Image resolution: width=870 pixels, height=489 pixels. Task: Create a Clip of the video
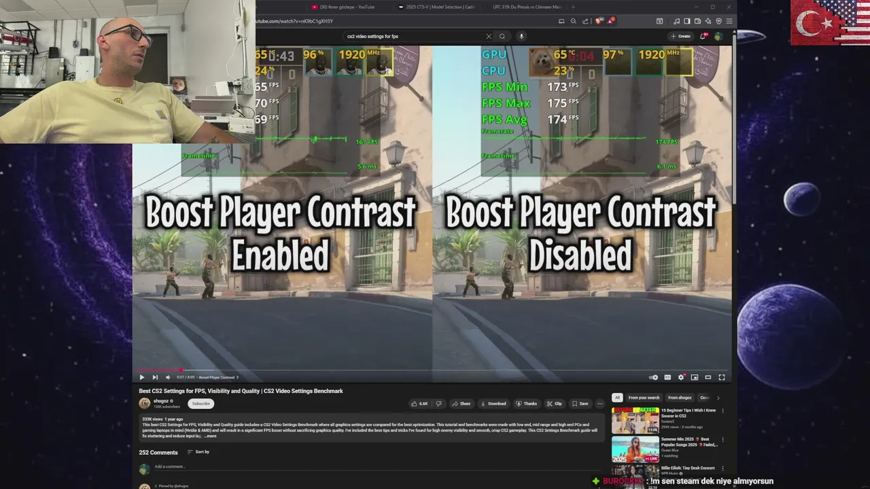coord(555,403)
